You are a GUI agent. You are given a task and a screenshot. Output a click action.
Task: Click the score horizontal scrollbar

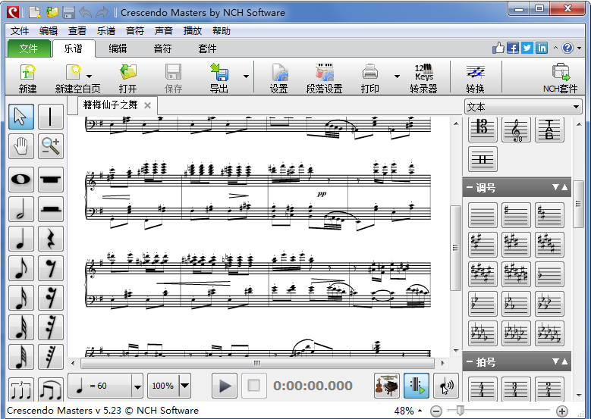coord(257,363)
